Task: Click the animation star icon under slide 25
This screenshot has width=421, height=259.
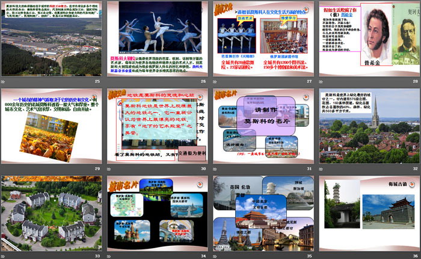Action: [3, 82]
